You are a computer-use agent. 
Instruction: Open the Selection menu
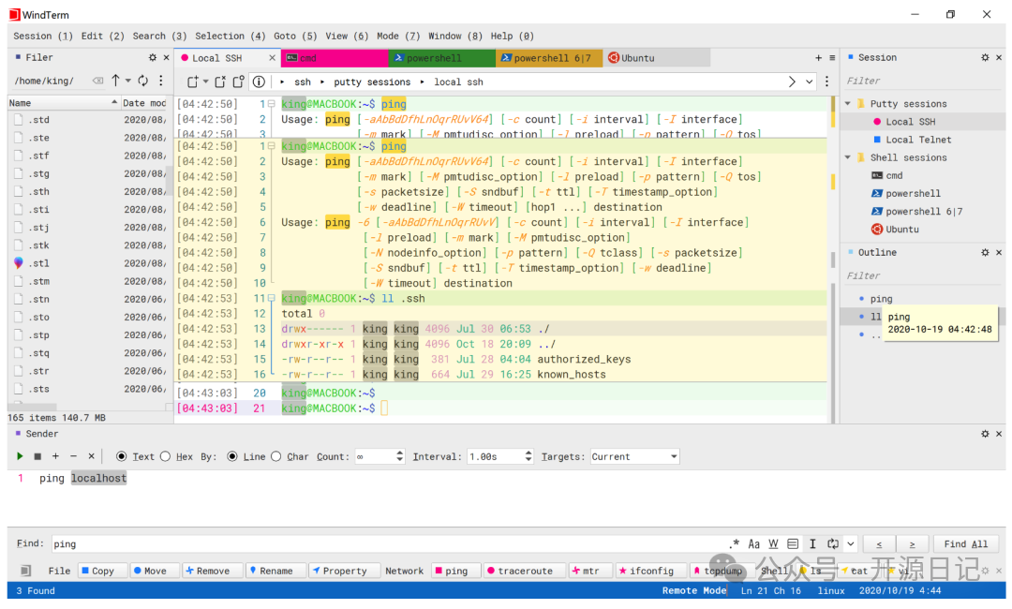(231, 36)
